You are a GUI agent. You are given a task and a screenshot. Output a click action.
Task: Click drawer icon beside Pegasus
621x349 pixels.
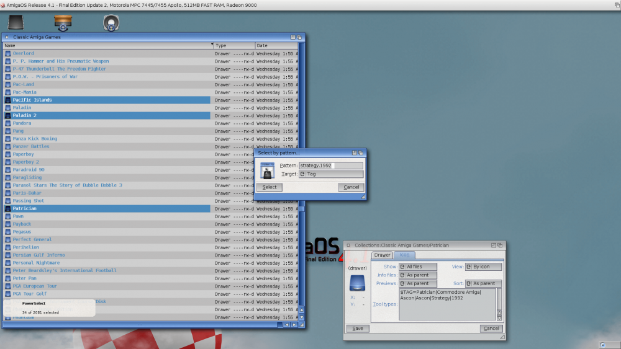(8, 232)
